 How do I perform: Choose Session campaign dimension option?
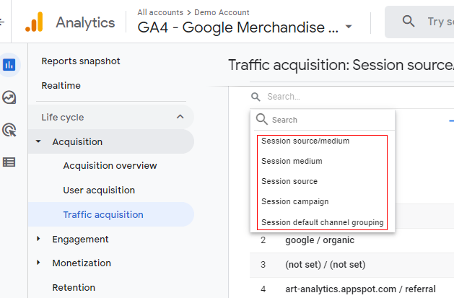point(294,201)
